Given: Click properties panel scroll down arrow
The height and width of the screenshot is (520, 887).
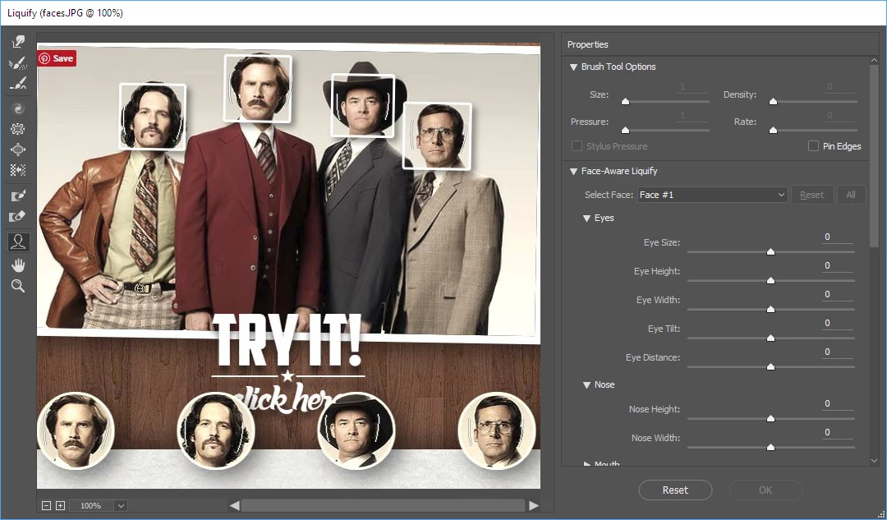Looking at the screenshot, I should [874, 461].
